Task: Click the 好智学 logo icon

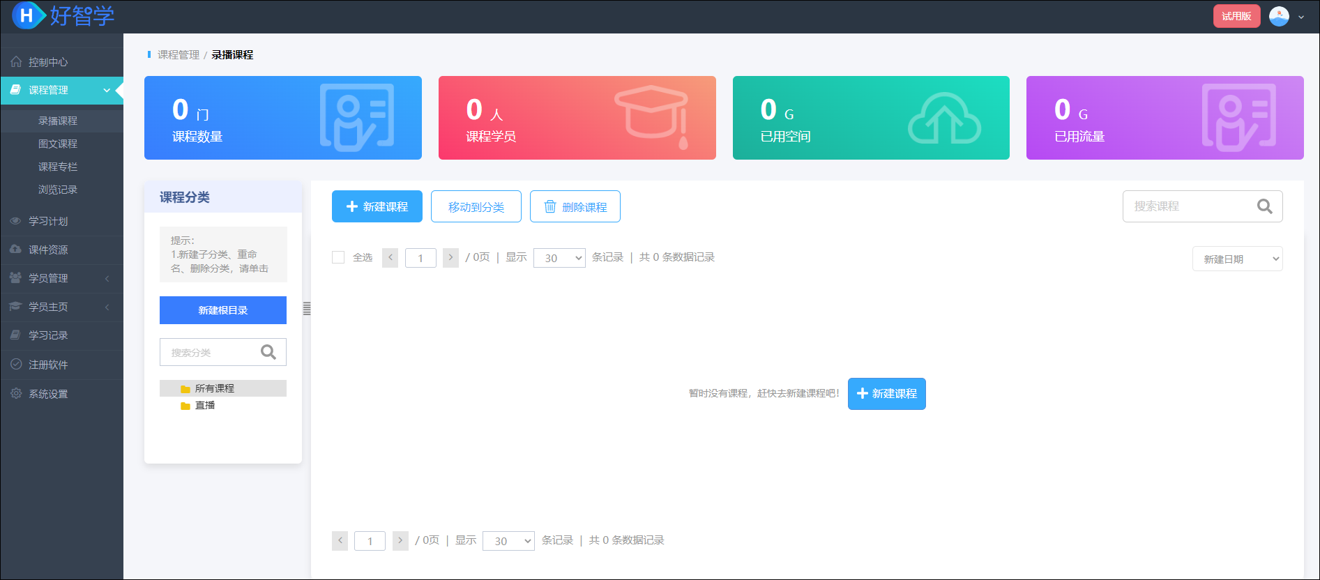Action: point(28,15)
